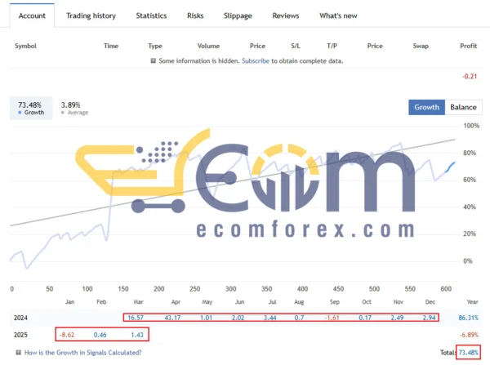This screenshot has width=490, height=365.
Task: Click the Volume column header
Action: [208, 46]
